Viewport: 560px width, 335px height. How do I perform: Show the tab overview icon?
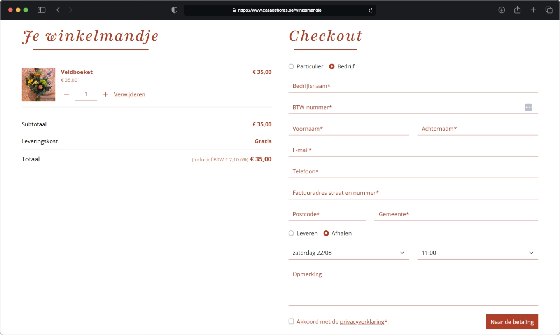(549, 10)
